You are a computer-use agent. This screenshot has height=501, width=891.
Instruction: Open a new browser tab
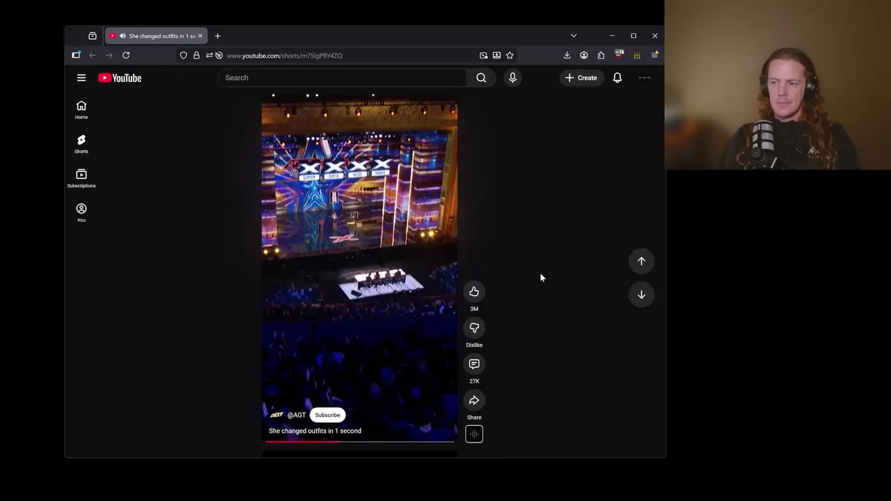pyautogui.click(x=217, y=35)
